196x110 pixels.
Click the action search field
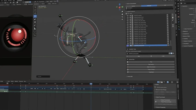click(150, 10)
